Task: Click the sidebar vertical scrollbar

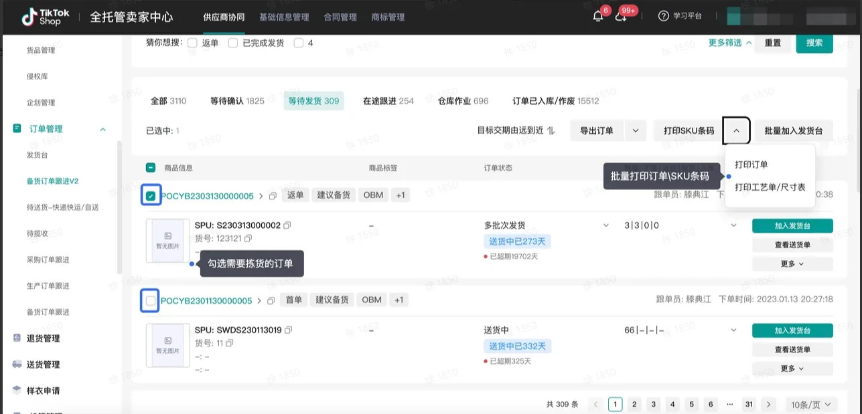Action: tap(119, 207)
